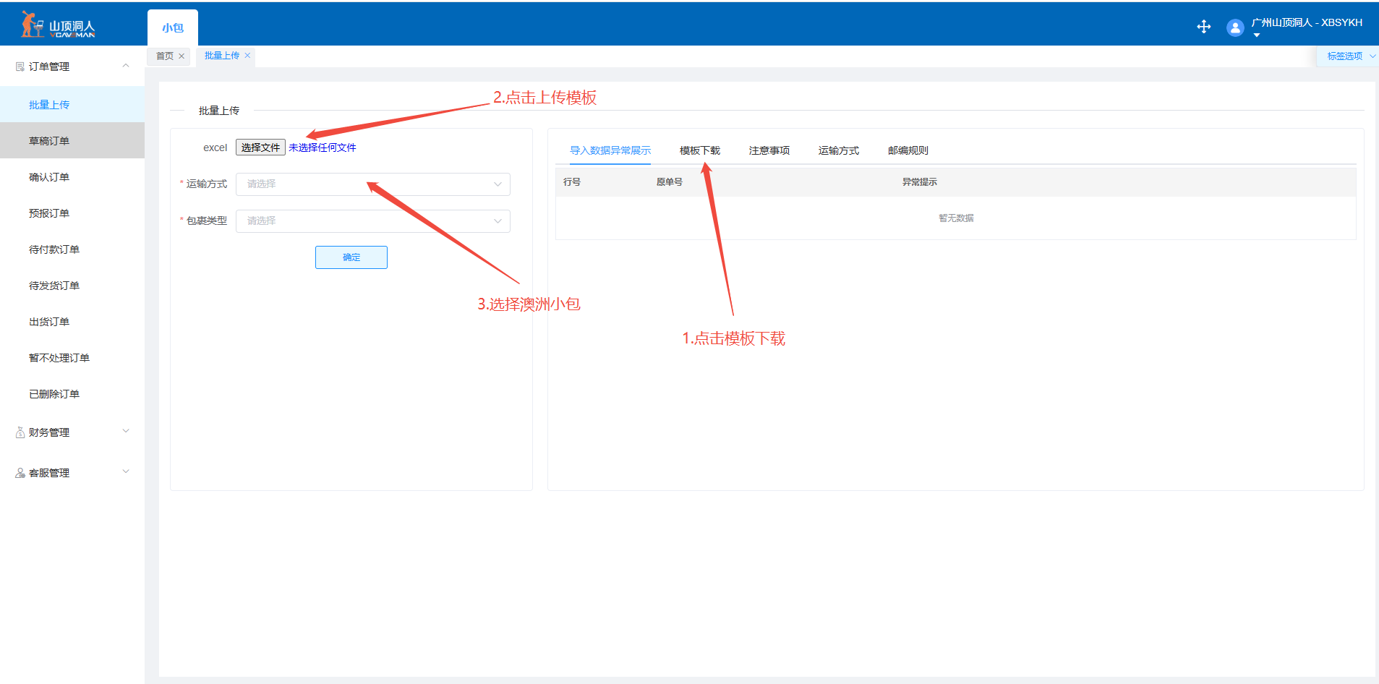Close the 首页 tab with X icon
Viewport: 1379px width, 684px height.
coord(182,56)
